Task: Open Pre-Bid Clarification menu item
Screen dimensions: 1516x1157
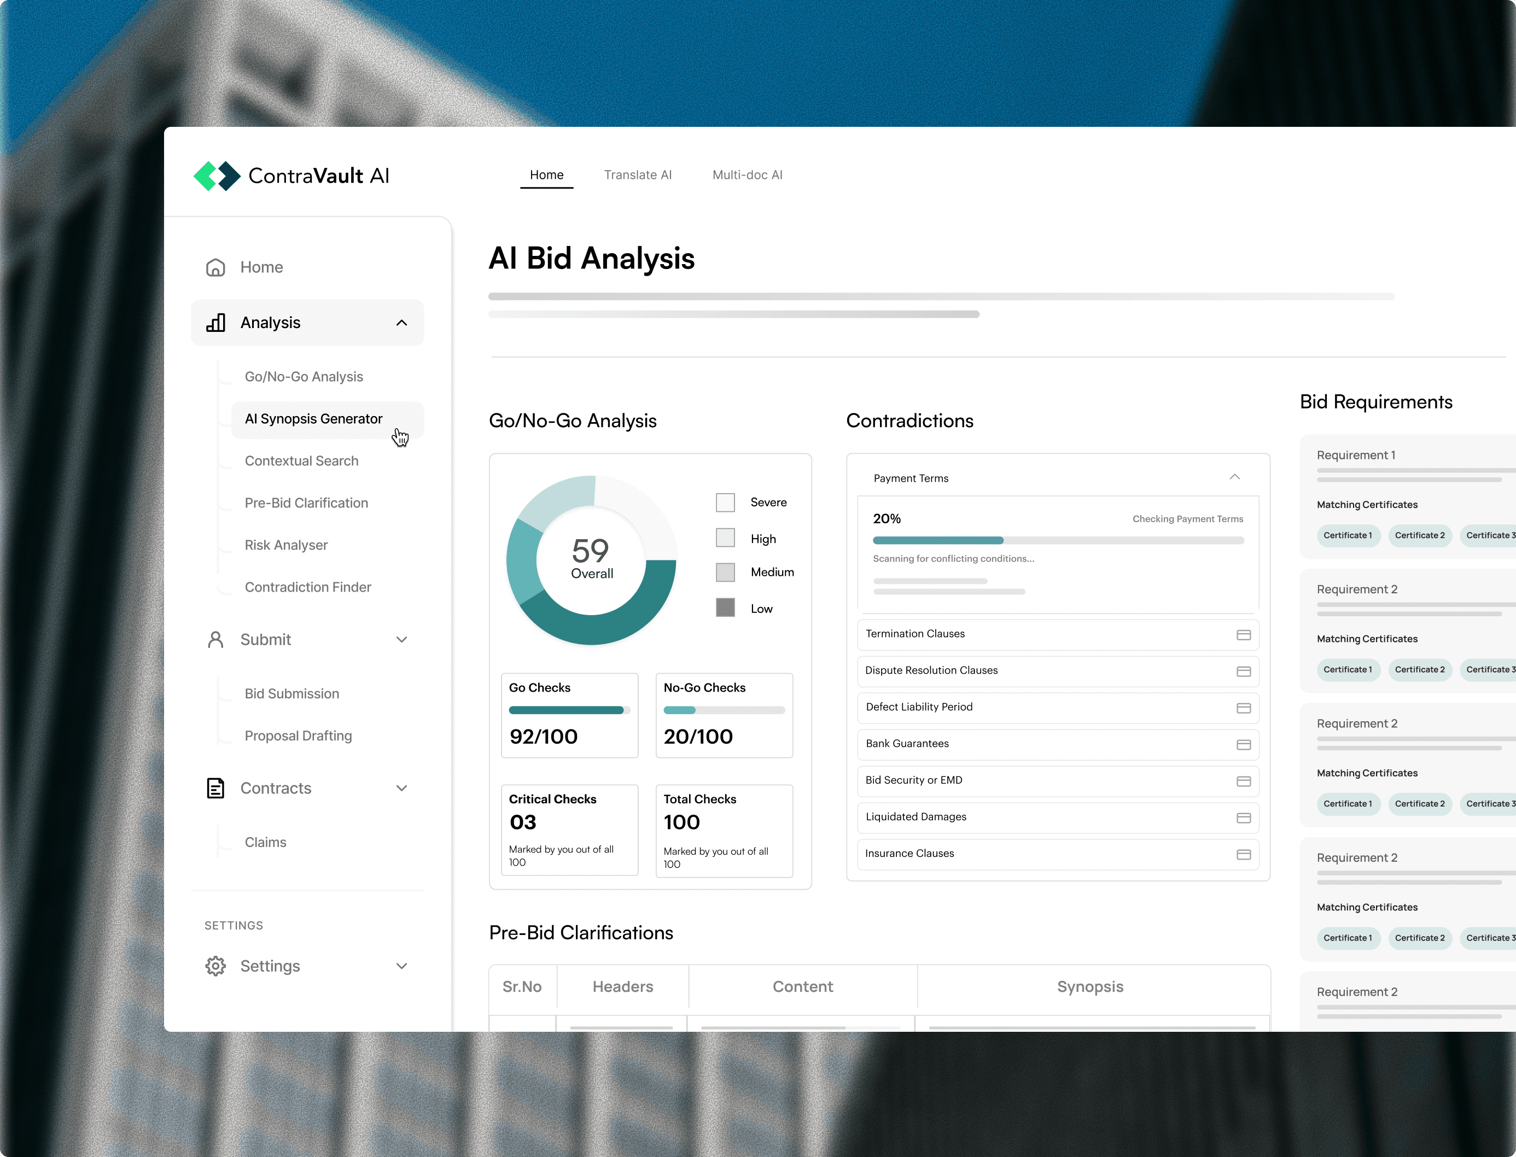Action: [306, 502]
